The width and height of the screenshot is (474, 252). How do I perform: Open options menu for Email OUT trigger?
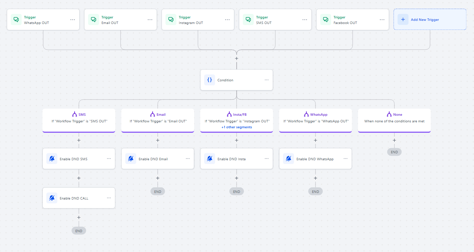pos(150,20)
